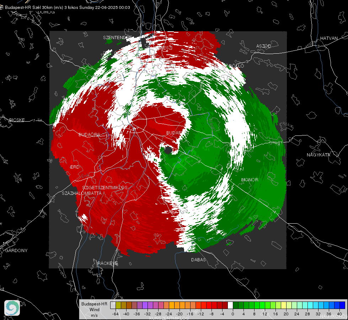Click the DABAS city label

(x=198, y=260)
